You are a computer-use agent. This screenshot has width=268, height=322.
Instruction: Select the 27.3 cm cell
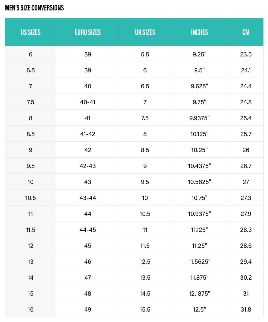click(x=246, y=198)
